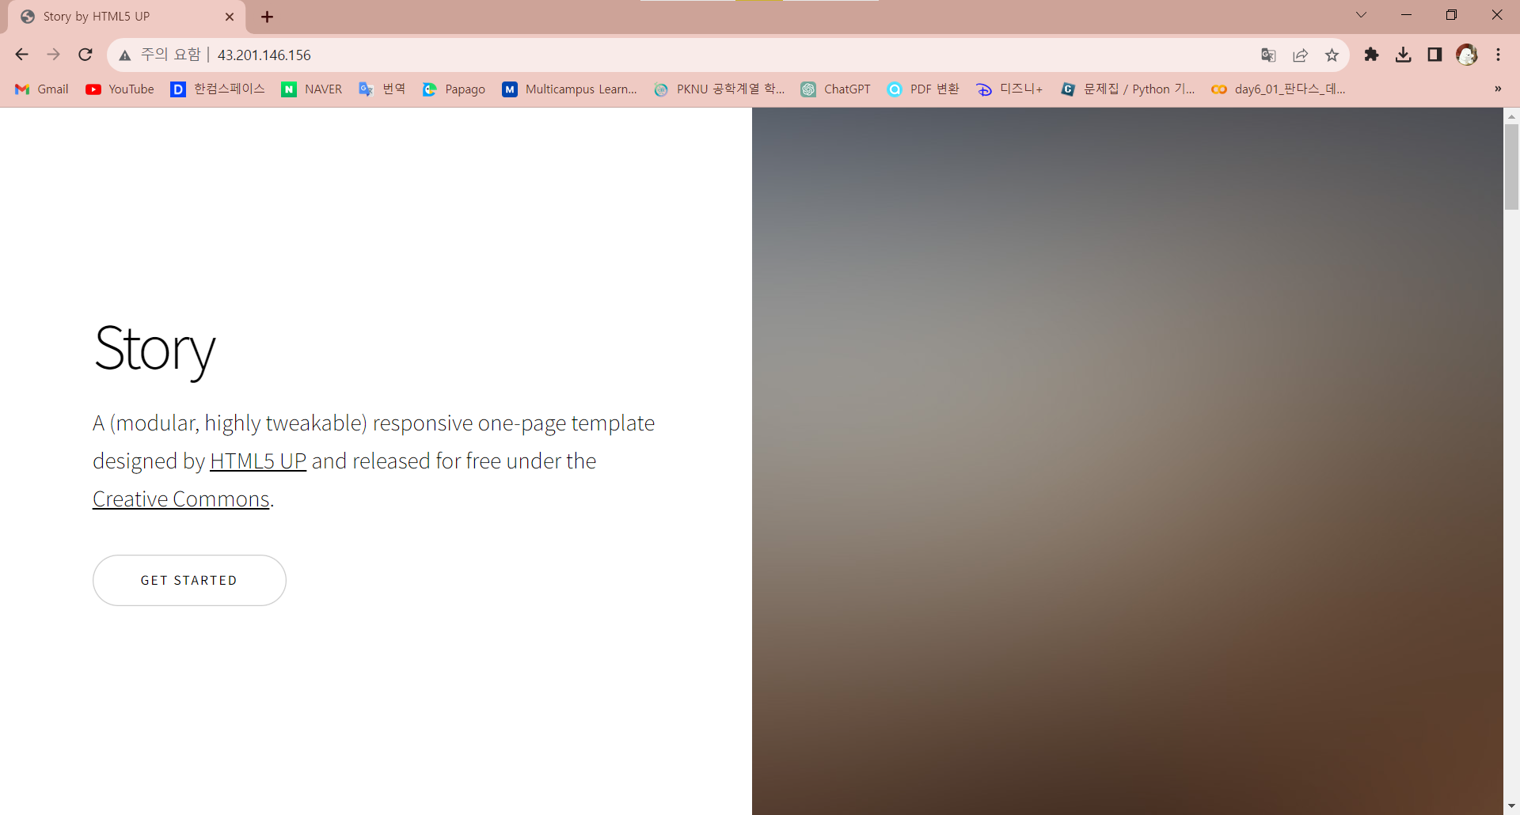Screen dimensions: 1520x815
Task: Minimize the Chrome window
Action: point(1406,15)
